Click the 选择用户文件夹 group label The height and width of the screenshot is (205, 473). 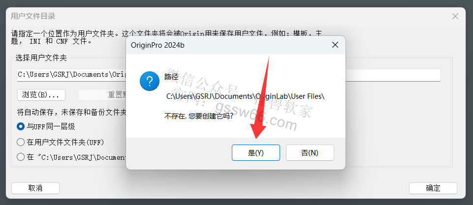pos(41,58)
